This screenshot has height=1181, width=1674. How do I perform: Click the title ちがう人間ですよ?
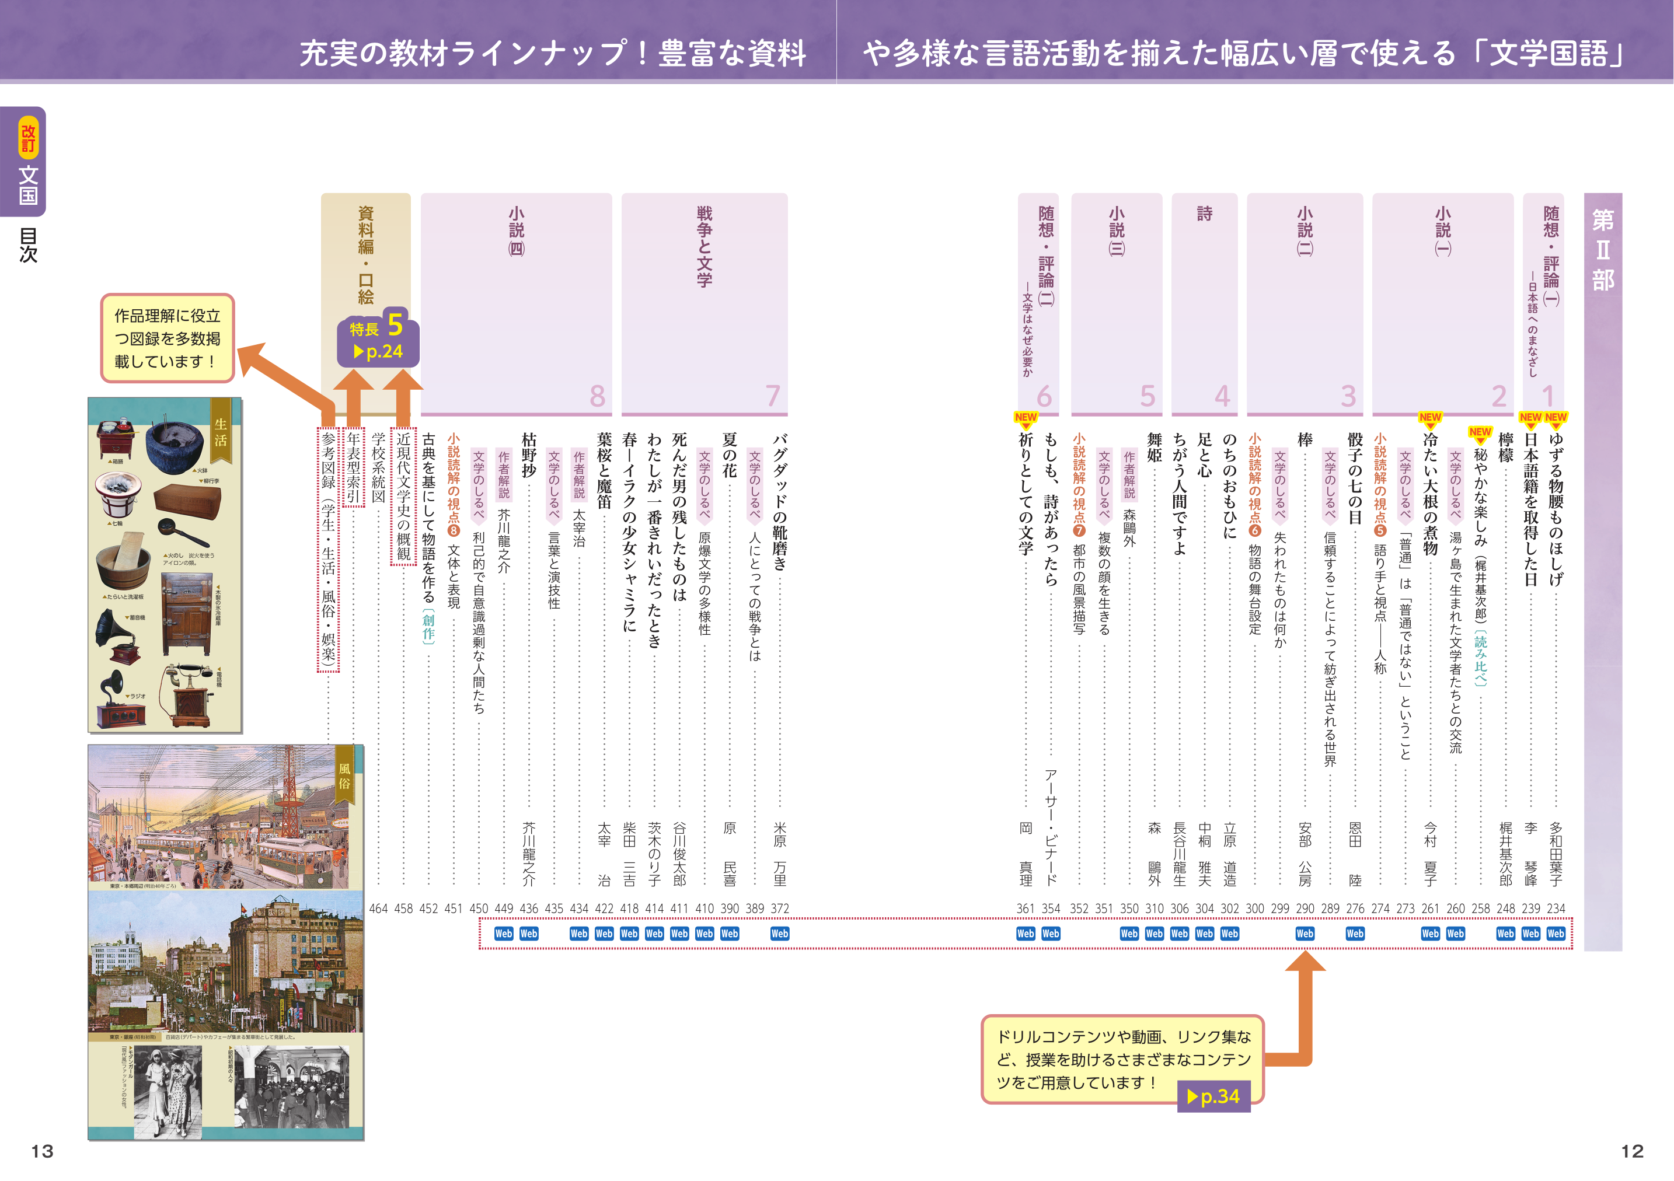point(1179,494)
